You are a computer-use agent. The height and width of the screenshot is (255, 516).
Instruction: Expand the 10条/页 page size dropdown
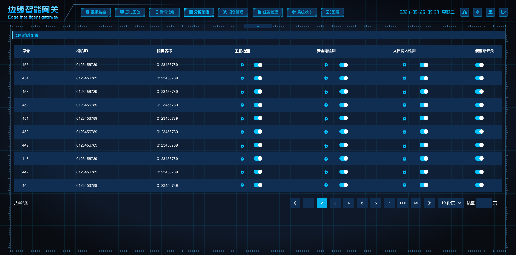(451, 203)
